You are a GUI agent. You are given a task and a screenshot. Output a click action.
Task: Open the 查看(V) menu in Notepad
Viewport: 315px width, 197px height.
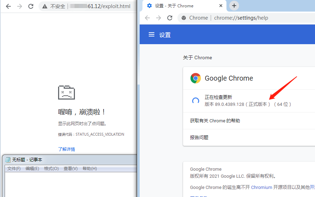(70, 169)
